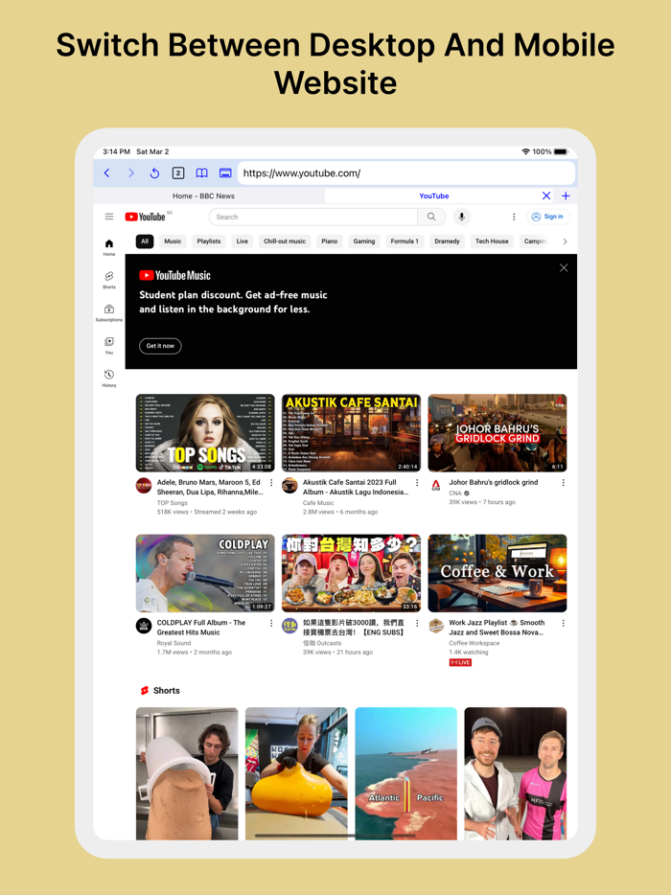Click the Coffee Workspace channel name
This screenshot has height=895, width=671.
pyautogui.click(x=474, y=643)
